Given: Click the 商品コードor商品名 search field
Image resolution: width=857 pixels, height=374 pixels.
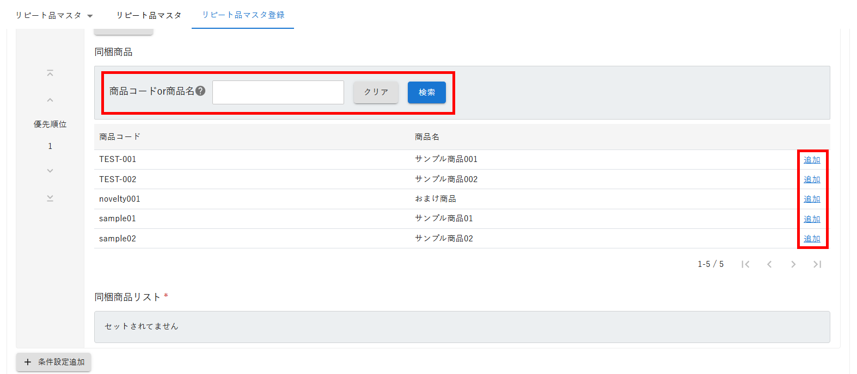Looking at the screenshot, I should click(x=278, y=92).
